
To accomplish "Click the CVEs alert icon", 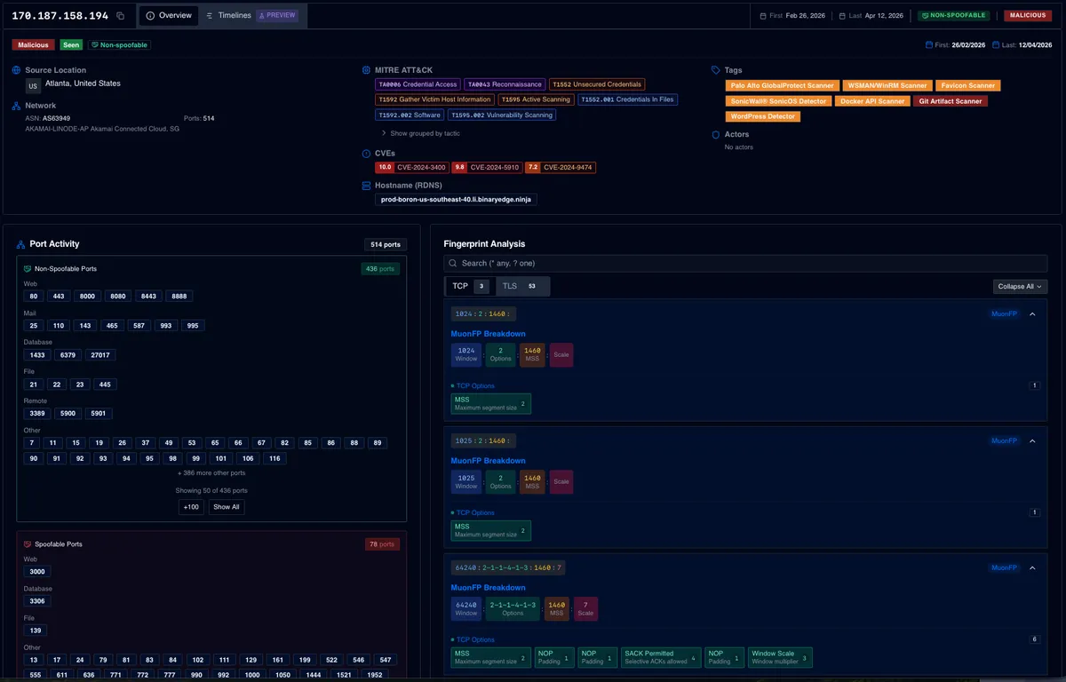I will pyautogui.click(x=364, y=153).
